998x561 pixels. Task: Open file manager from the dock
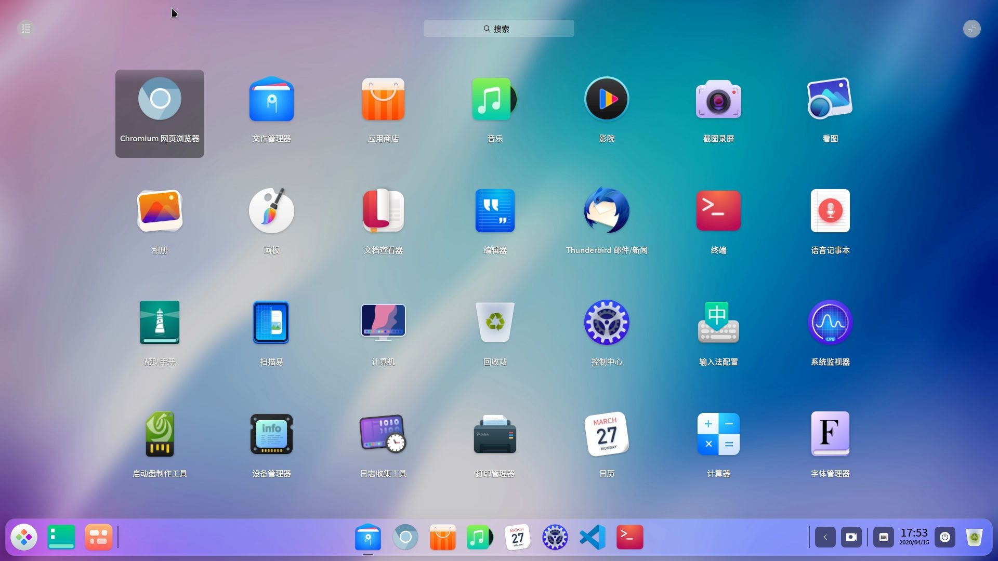(x=368, y=537)
